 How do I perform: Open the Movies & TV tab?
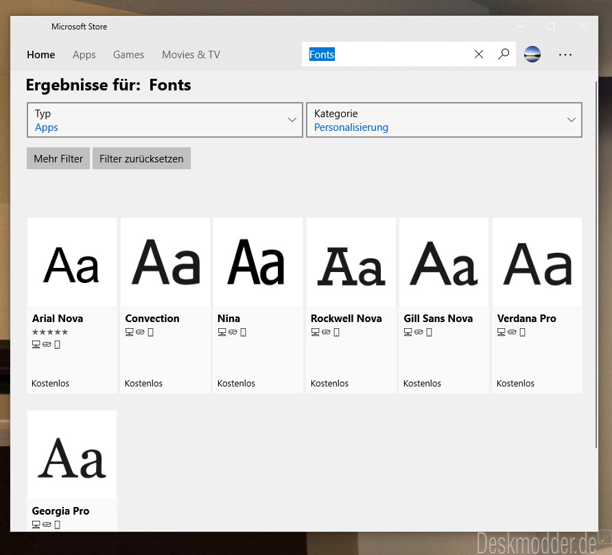pos(191,55)
